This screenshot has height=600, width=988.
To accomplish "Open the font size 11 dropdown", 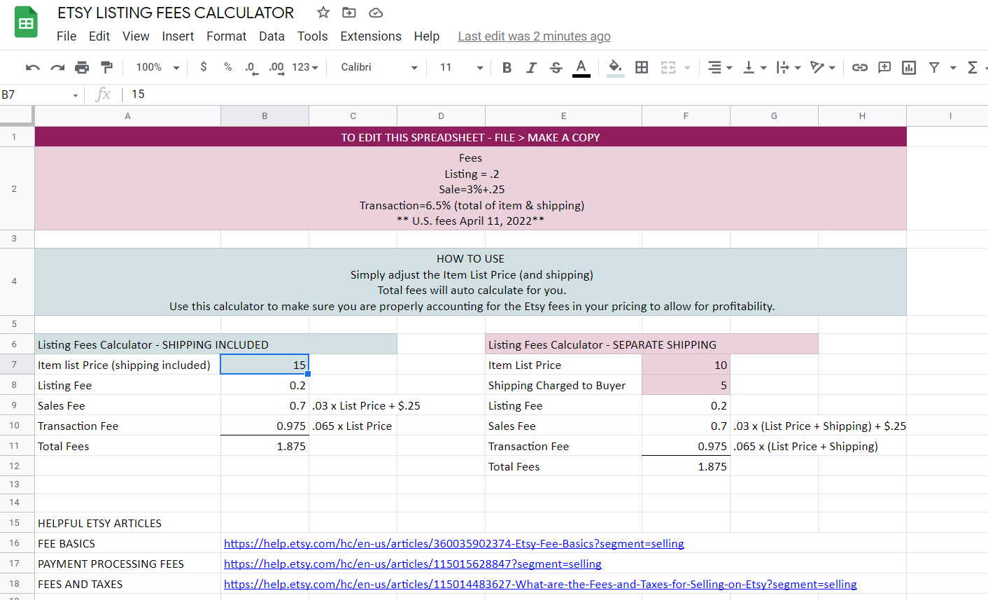I will [x=461, y=67].
